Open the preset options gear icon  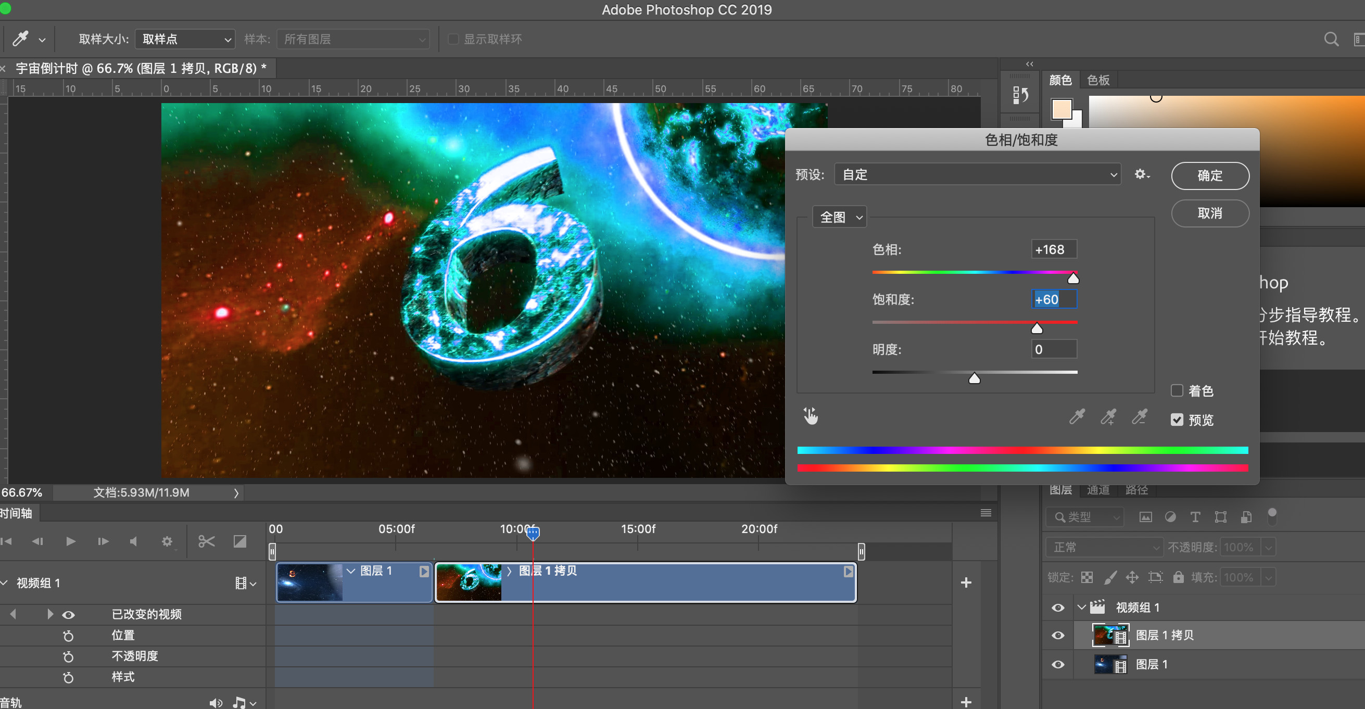tap(1141, 174)
